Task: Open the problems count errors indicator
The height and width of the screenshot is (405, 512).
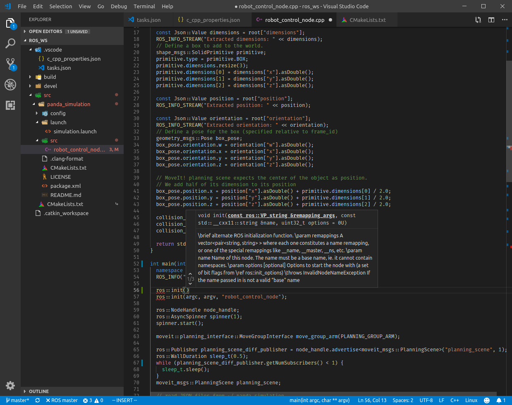Action: pyautogui.click(x=93, y=400)
